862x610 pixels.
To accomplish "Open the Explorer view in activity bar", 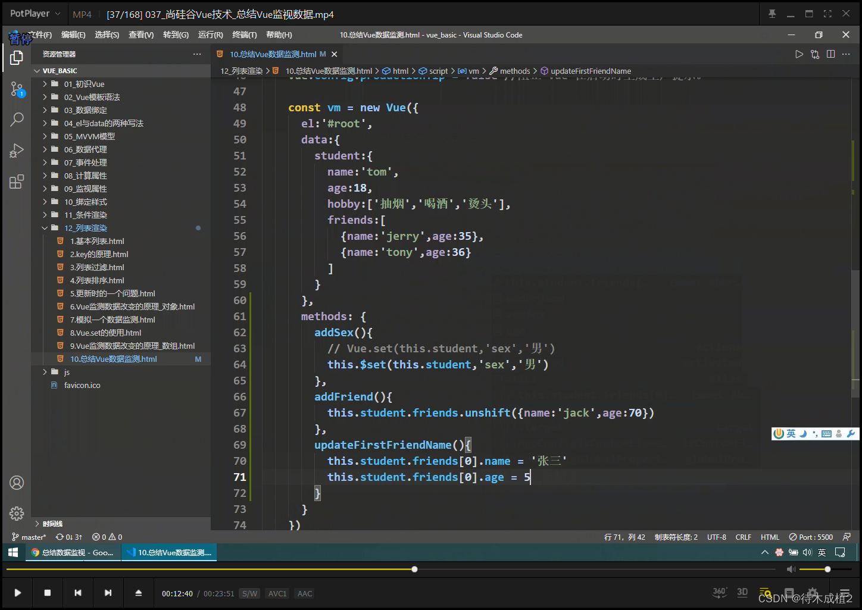I will tap(17, 58).
